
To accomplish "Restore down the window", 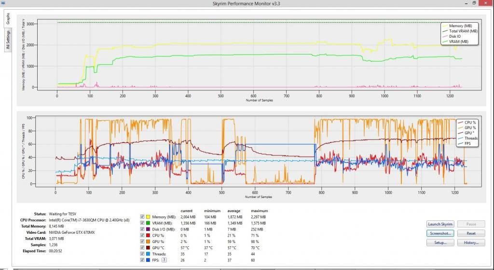I will click(x=474, y=3).
